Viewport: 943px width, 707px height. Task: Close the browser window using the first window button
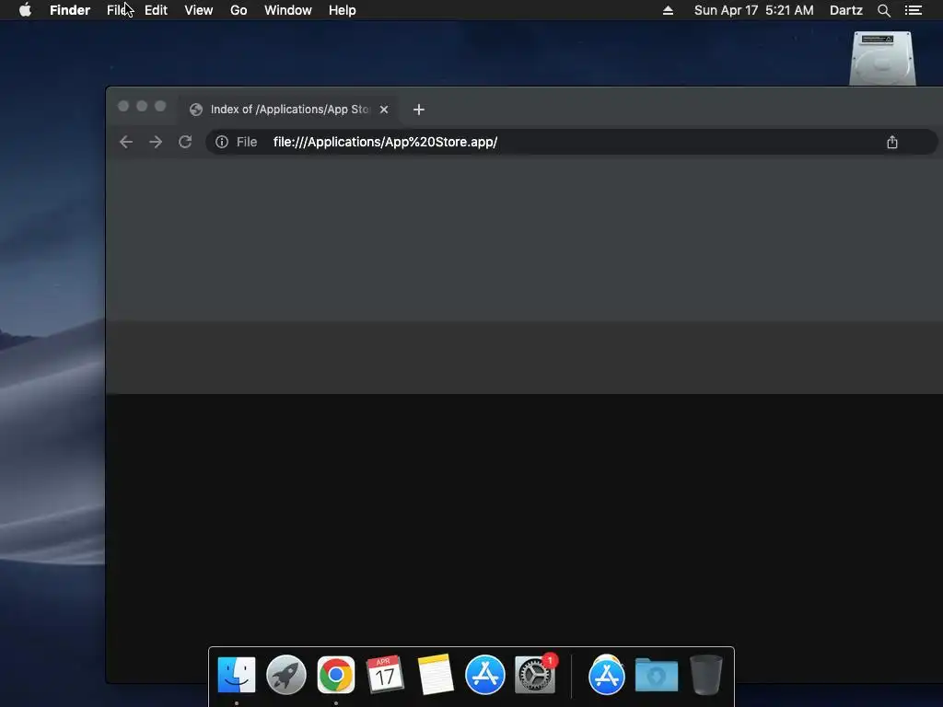[123, 106]
